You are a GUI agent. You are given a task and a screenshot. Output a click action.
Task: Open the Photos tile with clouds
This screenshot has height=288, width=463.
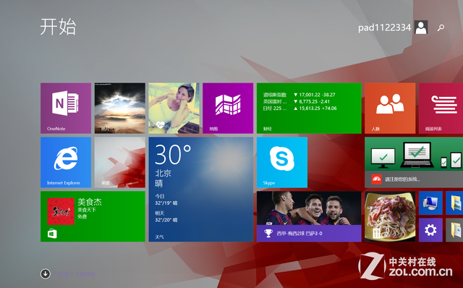point(120,108)
